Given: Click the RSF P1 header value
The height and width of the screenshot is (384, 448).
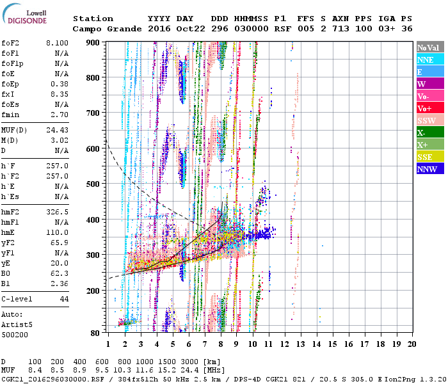Looking at the screenshot, I should point(283,29).
